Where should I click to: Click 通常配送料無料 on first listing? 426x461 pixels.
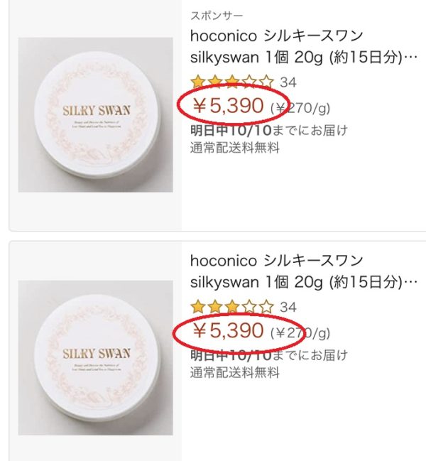235,147
